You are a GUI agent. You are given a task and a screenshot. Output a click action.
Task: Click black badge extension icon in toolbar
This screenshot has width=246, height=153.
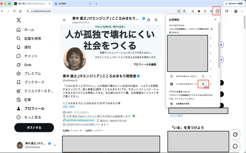(199, 11)
